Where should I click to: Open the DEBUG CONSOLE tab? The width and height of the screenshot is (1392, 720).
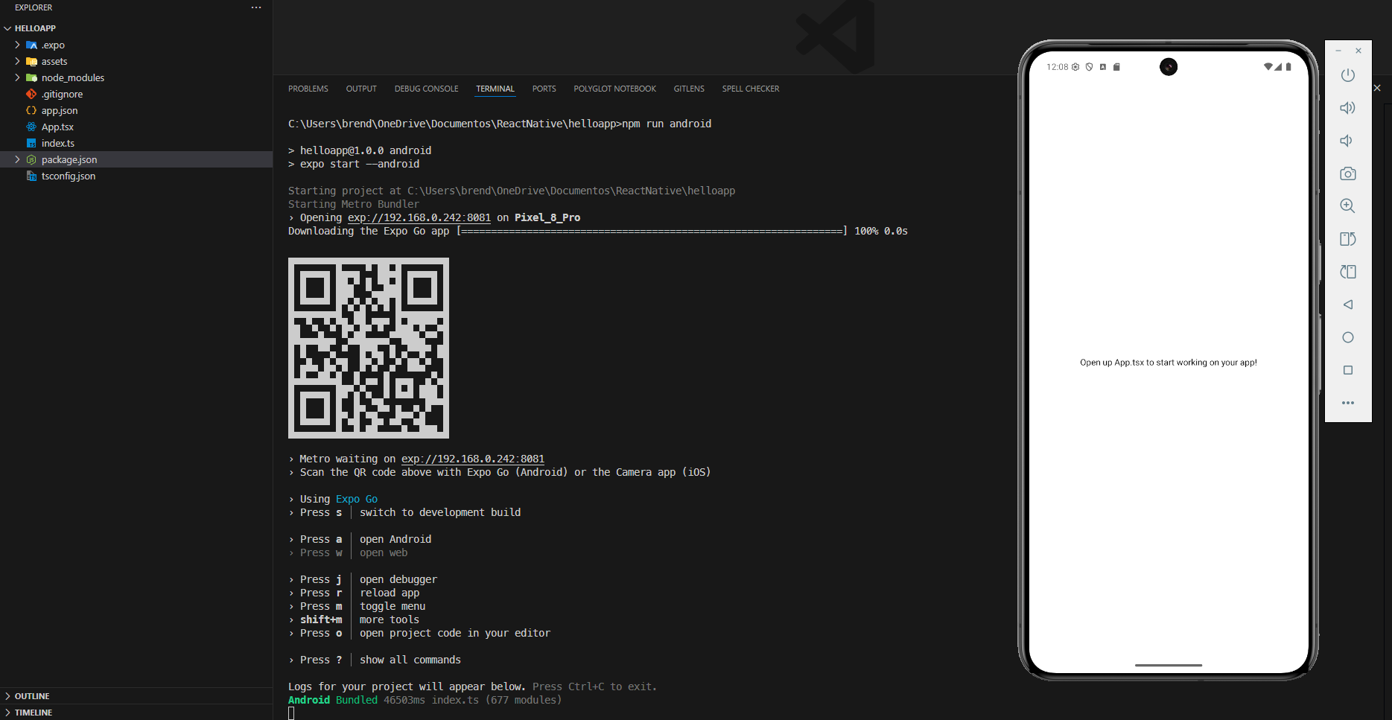tap(426, 89)
